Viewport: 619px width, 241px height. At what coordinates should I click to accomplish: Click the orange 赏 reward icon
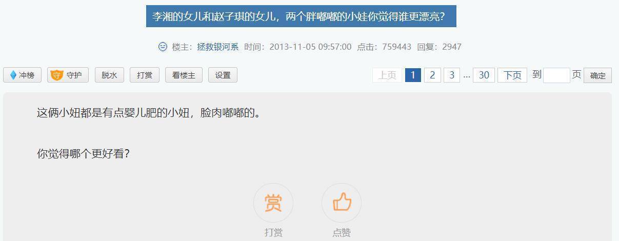pyautogui.click(x=273, y=203)
